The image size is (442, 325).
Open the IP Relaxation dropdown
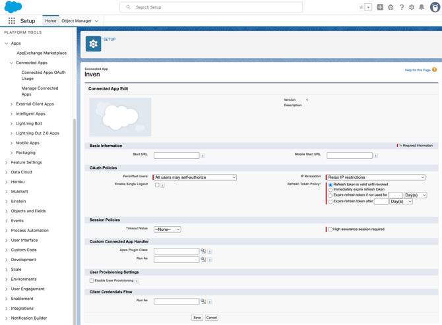tap(376, 177)
